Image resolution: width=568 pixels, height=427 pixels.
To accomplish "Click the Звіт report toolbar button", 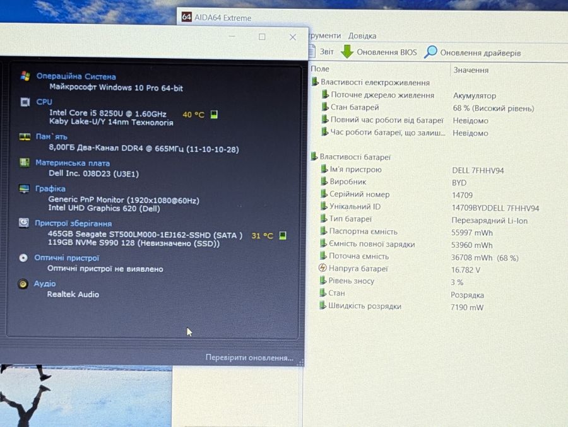I will [x=321, y=52].
